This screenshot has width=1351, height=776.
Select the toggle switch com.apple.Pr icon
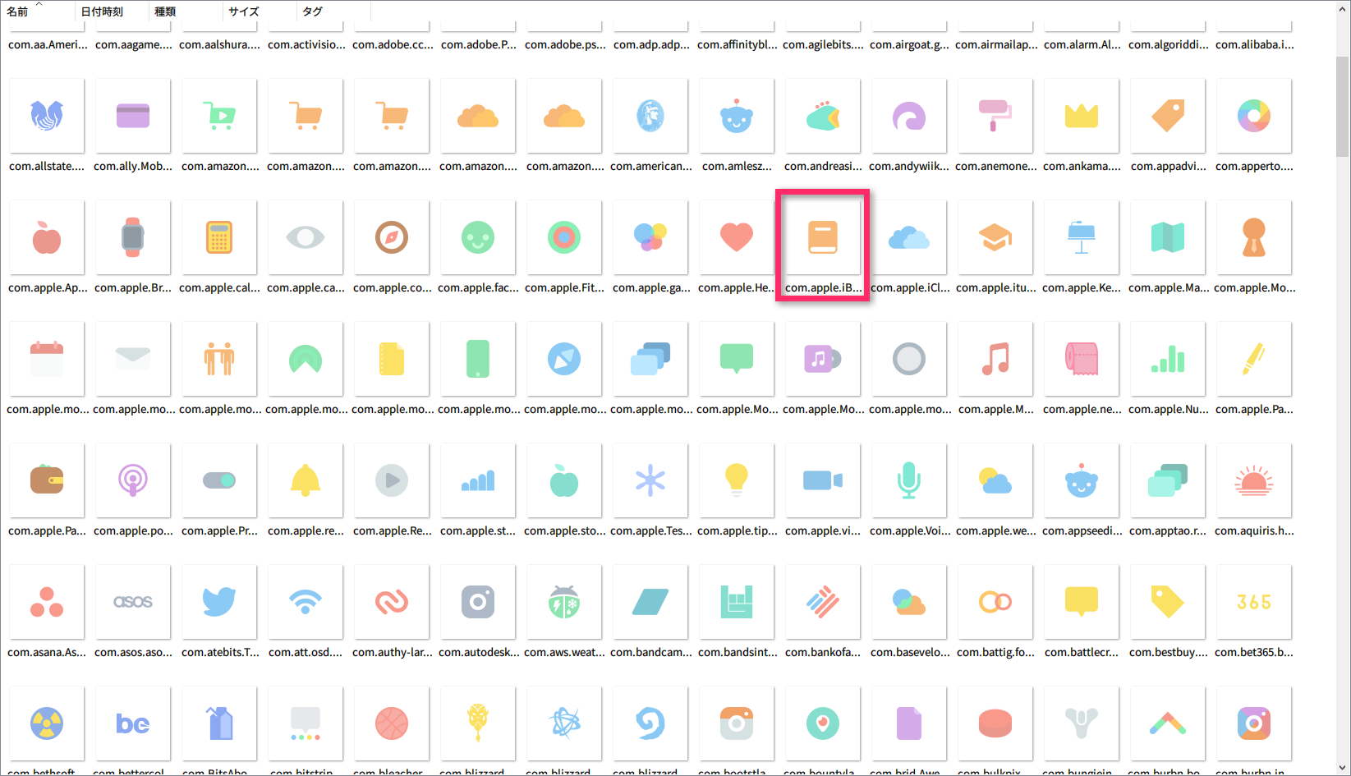[x=219, y=480]
